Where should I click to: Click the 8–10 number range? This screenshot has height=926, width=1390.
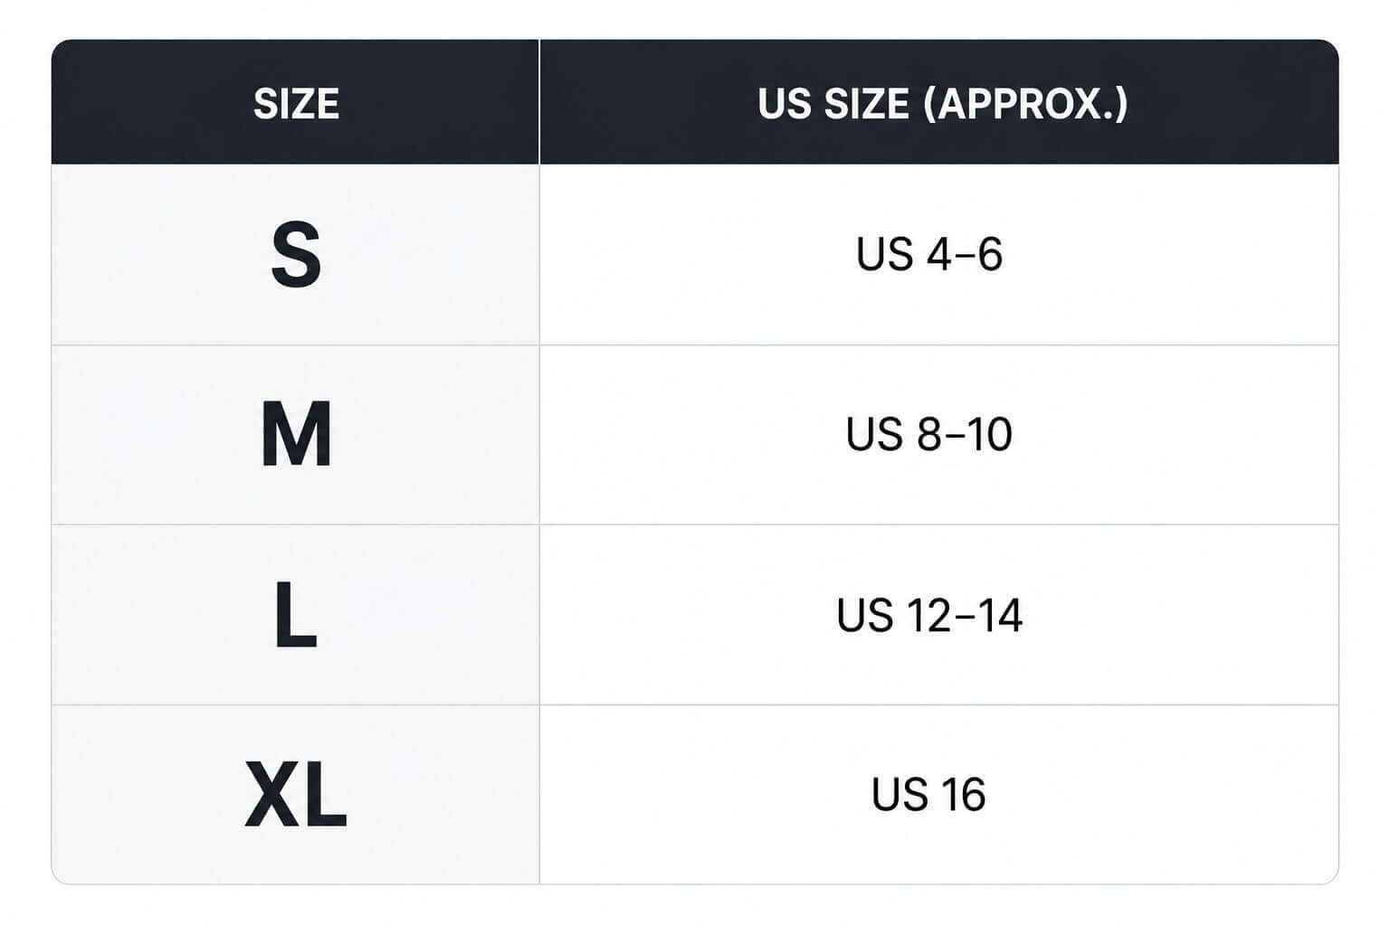(965, 434)
